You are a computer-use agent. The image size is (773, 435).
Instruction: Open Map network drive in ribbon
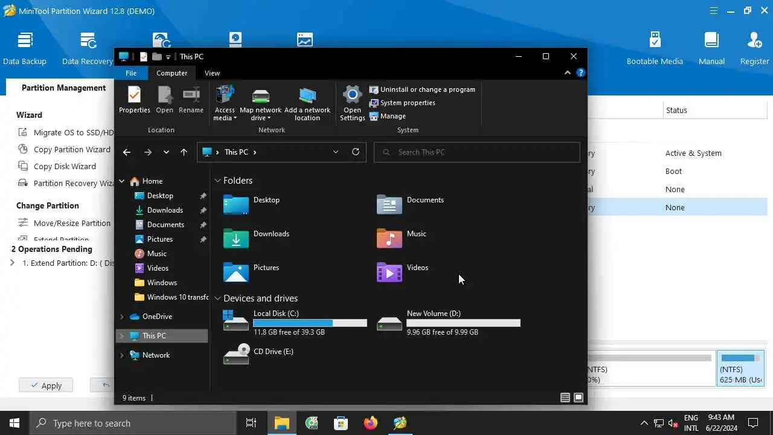click(260, 103)
